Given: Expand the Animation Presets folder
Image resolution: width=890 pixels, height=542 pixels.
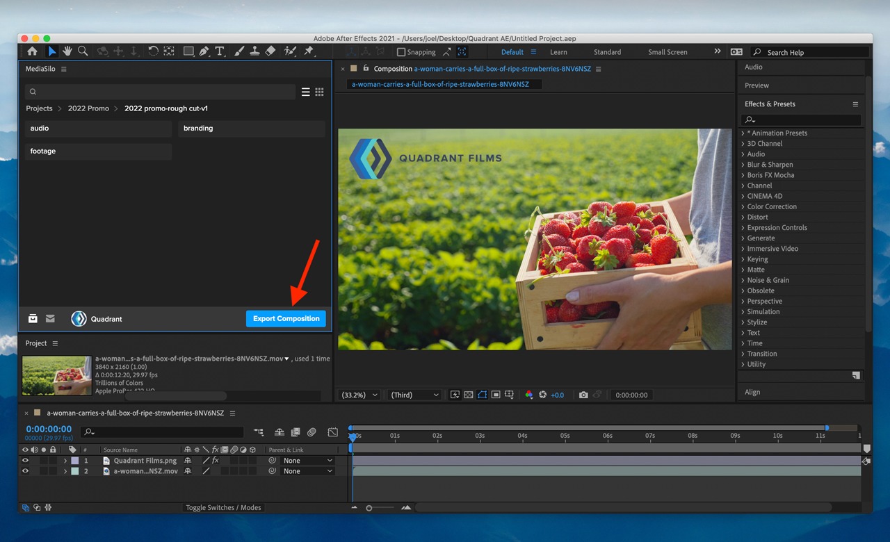Looking at the screenshot, I should click(x=743, y=133).
